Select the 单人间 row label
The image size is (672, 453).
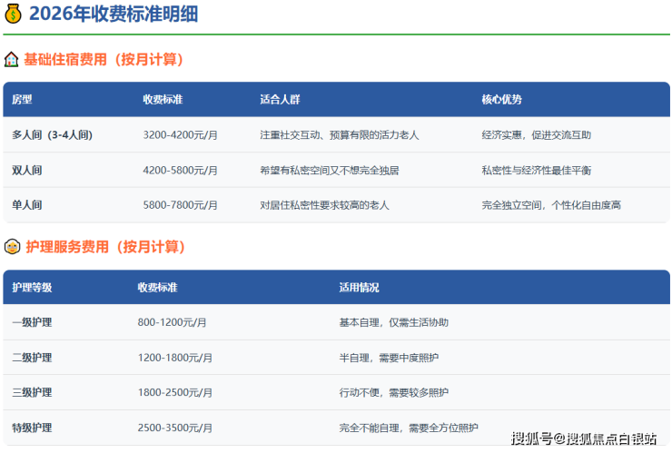[x=27, y=205]
